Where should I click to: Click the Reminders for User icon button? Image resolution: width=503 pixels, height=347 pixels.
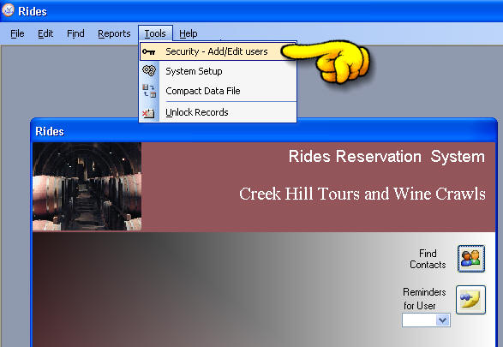(470, 300)
